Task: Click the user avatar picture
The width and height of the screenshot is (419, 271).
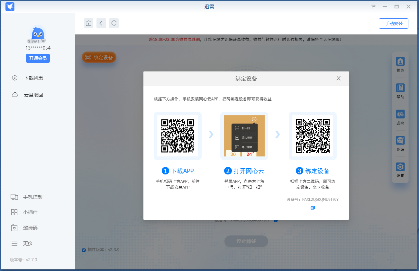Action: 38,34
